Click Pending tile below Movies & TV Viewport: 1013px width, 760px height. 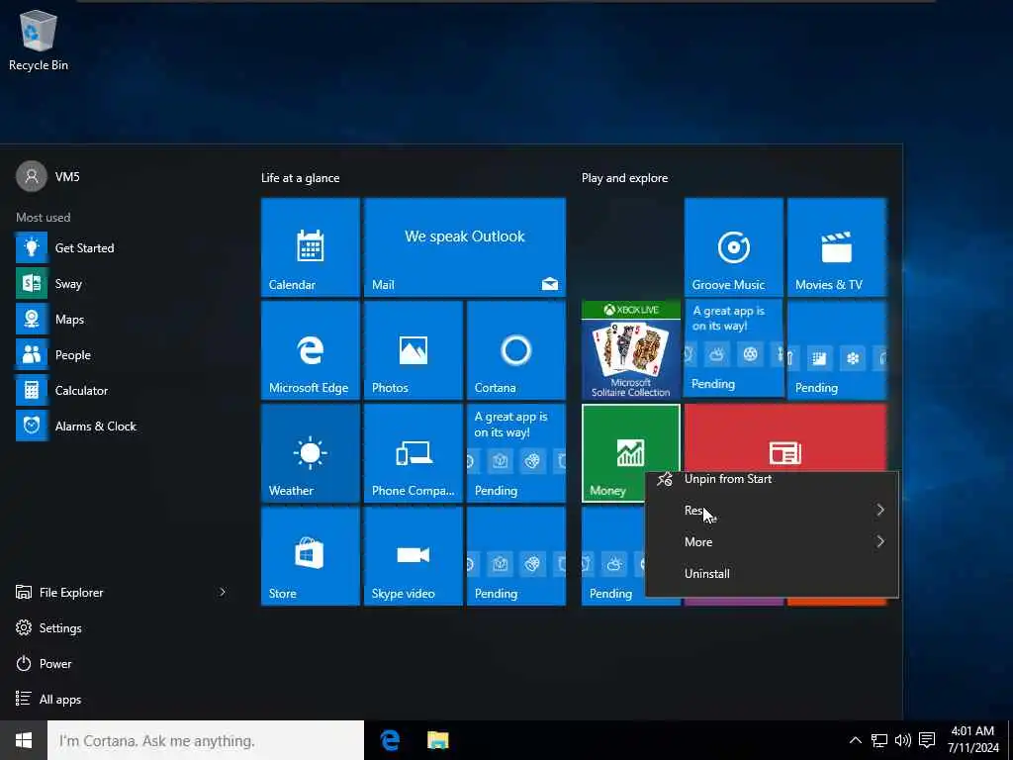(837, 350)
